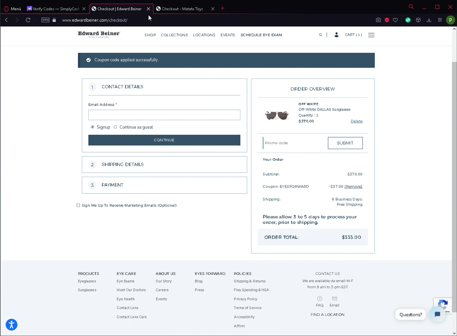
Task: Open Meet Our Doctors link
Action: click(131, 290)
